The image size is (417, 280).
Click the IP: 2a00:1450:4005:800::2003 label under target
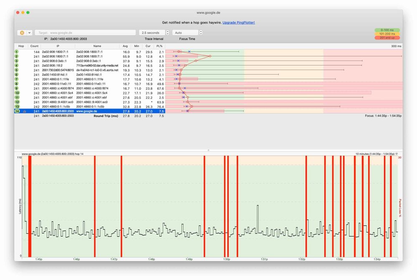[66, 39]
